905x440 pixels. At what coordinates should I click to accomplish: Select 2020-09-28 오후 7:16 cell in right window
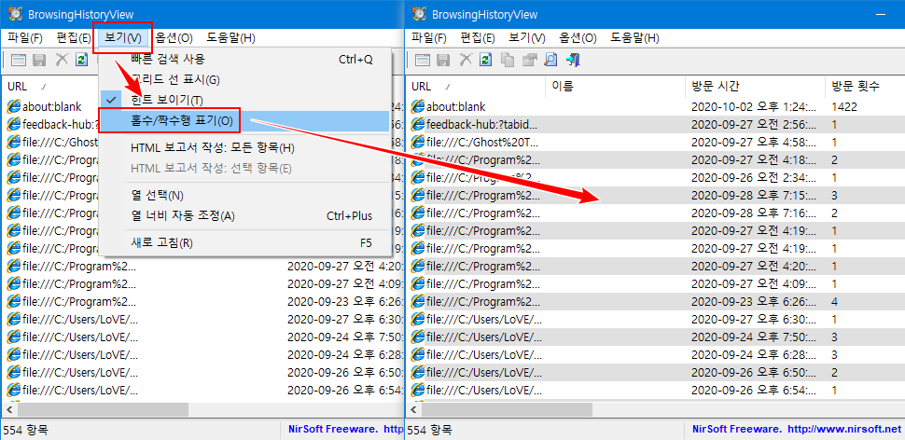click(x=753, y=213)
